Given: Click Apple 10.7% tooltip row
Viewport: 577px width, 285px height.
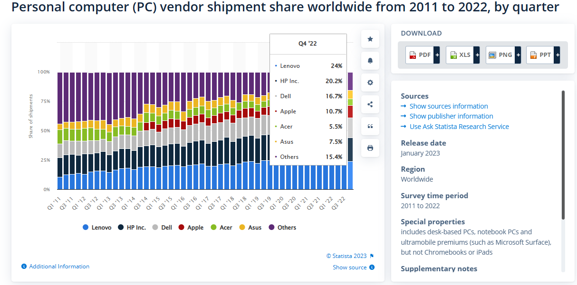Looking at the screenshot, I should point(308,111).
